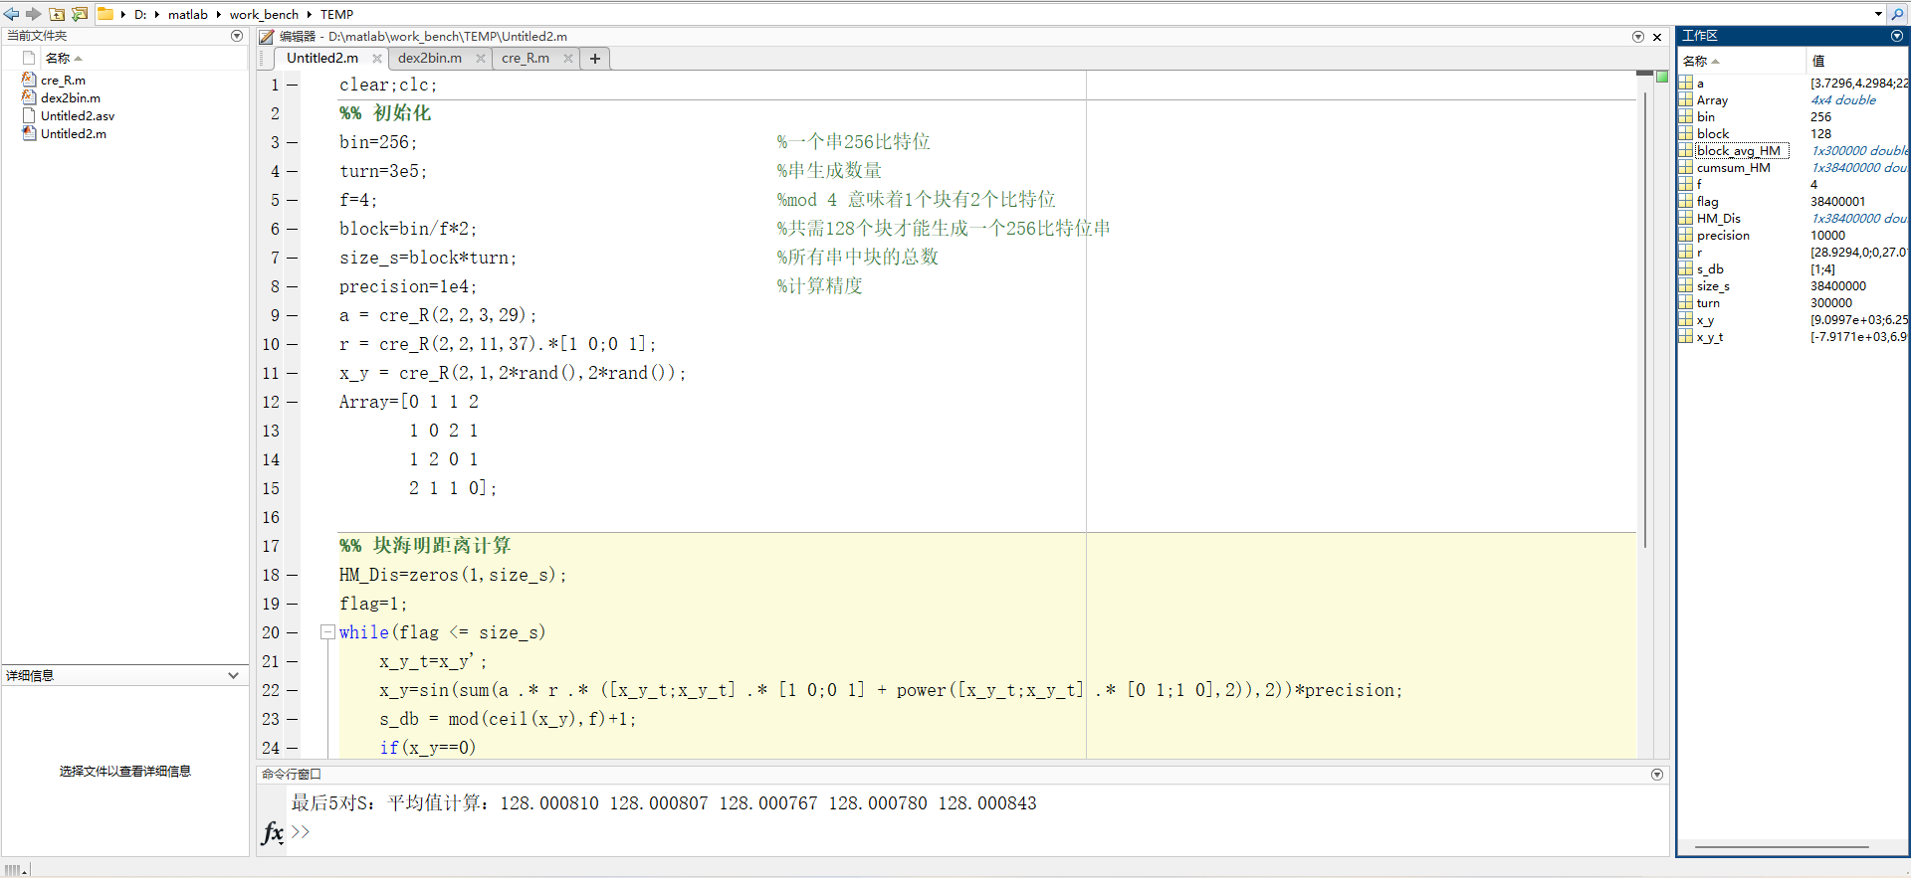Screen dimensions: 1911x878
Task: Click the variable icon for flag
Action: click(x=1685, y=201)
